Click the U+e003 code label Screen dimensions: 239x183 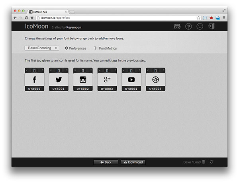(x=107, y=89)
